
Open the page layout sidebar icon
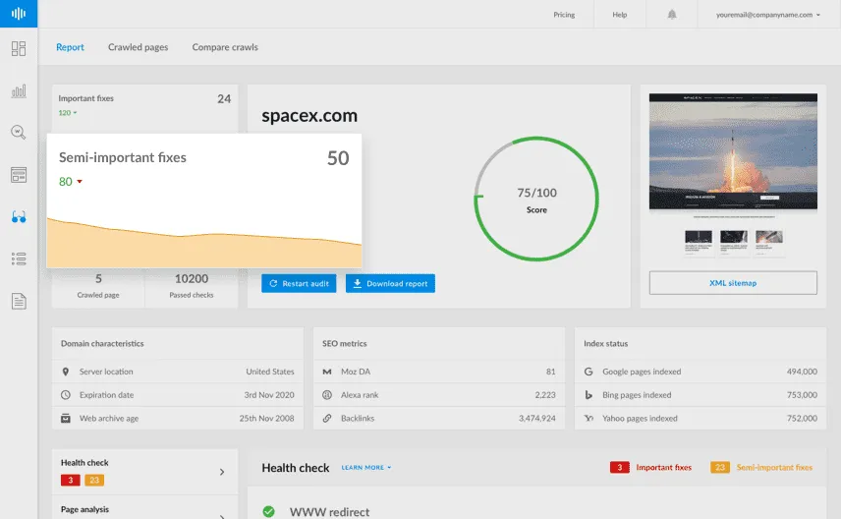(19, 174)
